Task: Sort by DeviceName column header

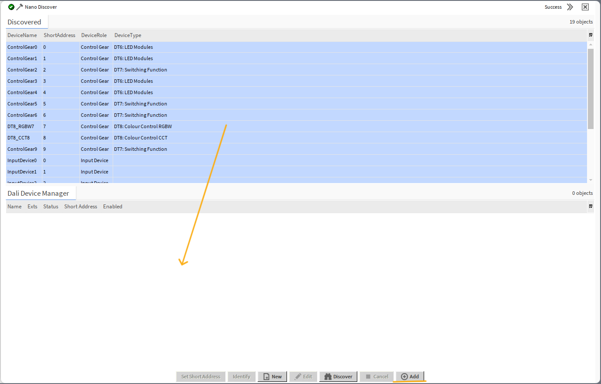Action: pos(22,35)
